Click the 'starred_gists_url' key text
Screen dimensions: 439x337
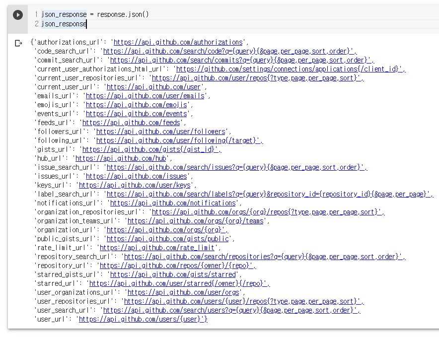click(x=67, y=275)
